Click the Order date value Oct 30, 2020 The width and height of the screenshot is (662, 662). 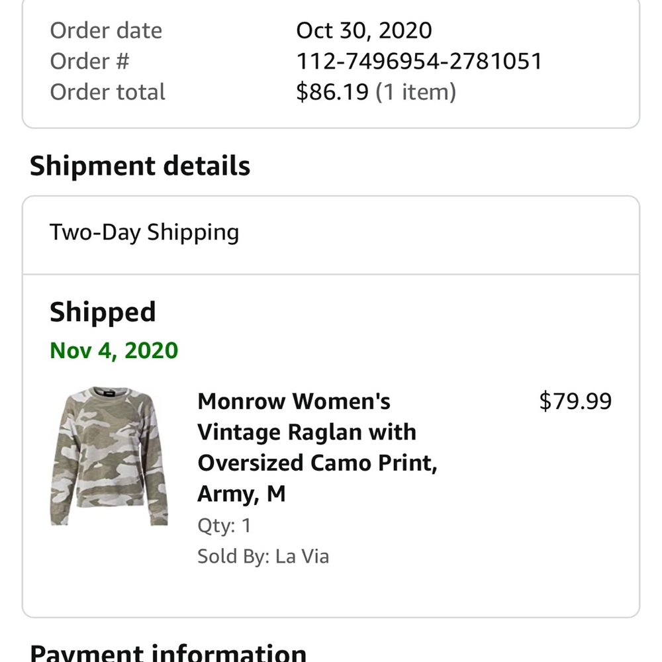[x=364, y=30]
